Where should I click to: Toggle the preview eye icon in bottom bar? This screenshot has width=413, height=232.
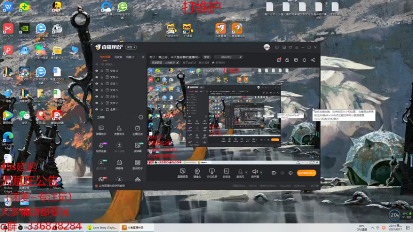[282, 173]
